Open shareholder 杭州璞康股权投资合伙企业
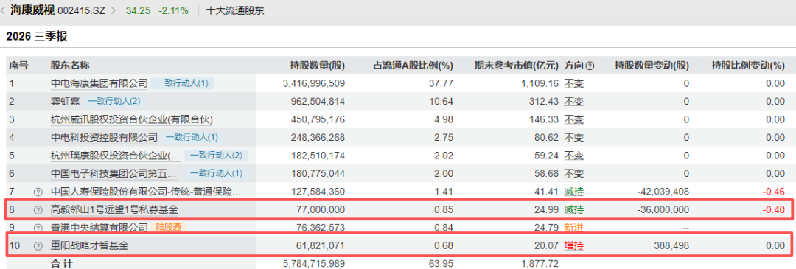The image size is (796, 269). [x=115, y=156]
